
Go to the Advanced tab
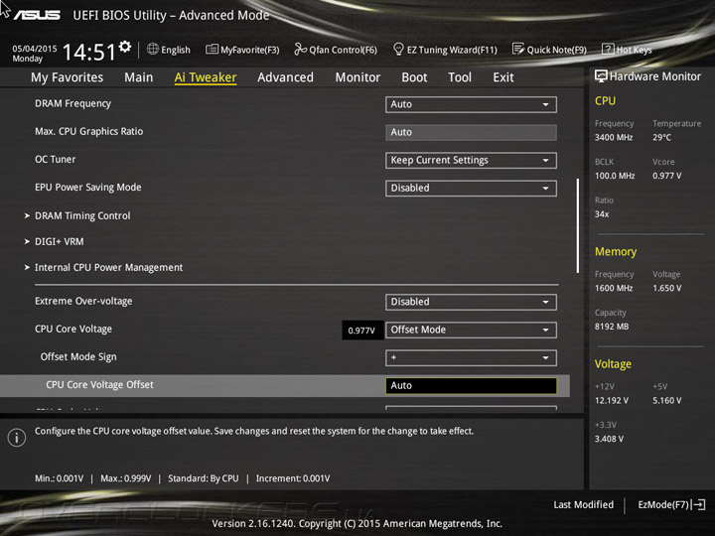tap(285, 77)
